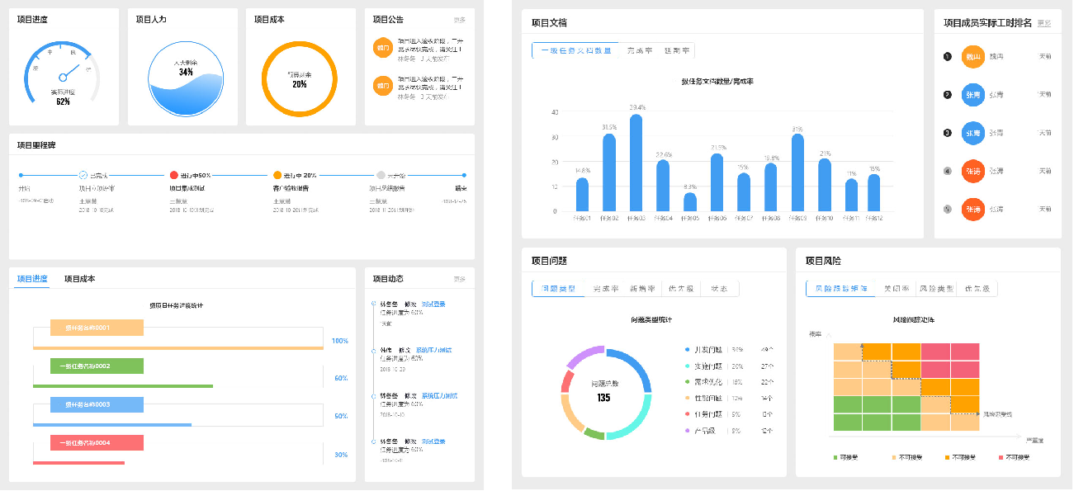Click the rank 5 orange-red member avatar
The height and width of the screenshot is (491, 1074).
[973, 209]
